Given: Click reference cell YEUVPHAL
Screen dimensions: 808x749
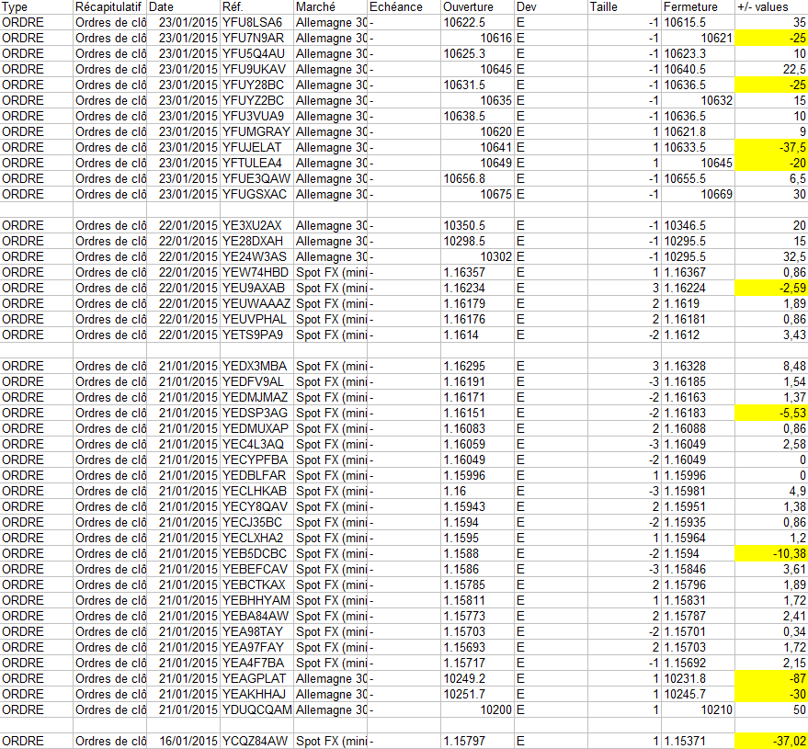Looking at the screenshot, I should point(257,320).
